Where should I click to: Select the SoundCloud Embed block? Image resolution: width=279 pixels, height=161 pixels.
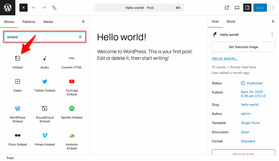[44, 113]
